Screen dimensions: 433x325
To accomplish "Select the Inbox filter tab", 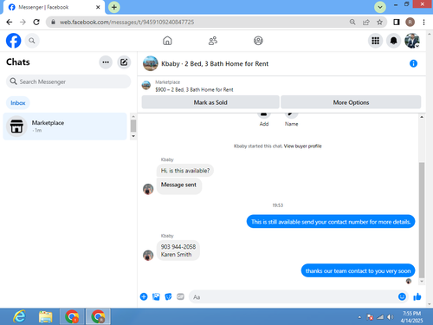I will (x=18, y=103).
